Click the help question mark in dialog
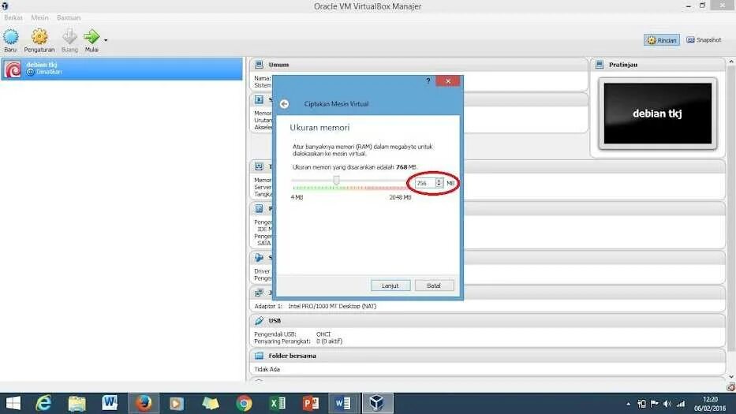 click(x=428, y=80)
